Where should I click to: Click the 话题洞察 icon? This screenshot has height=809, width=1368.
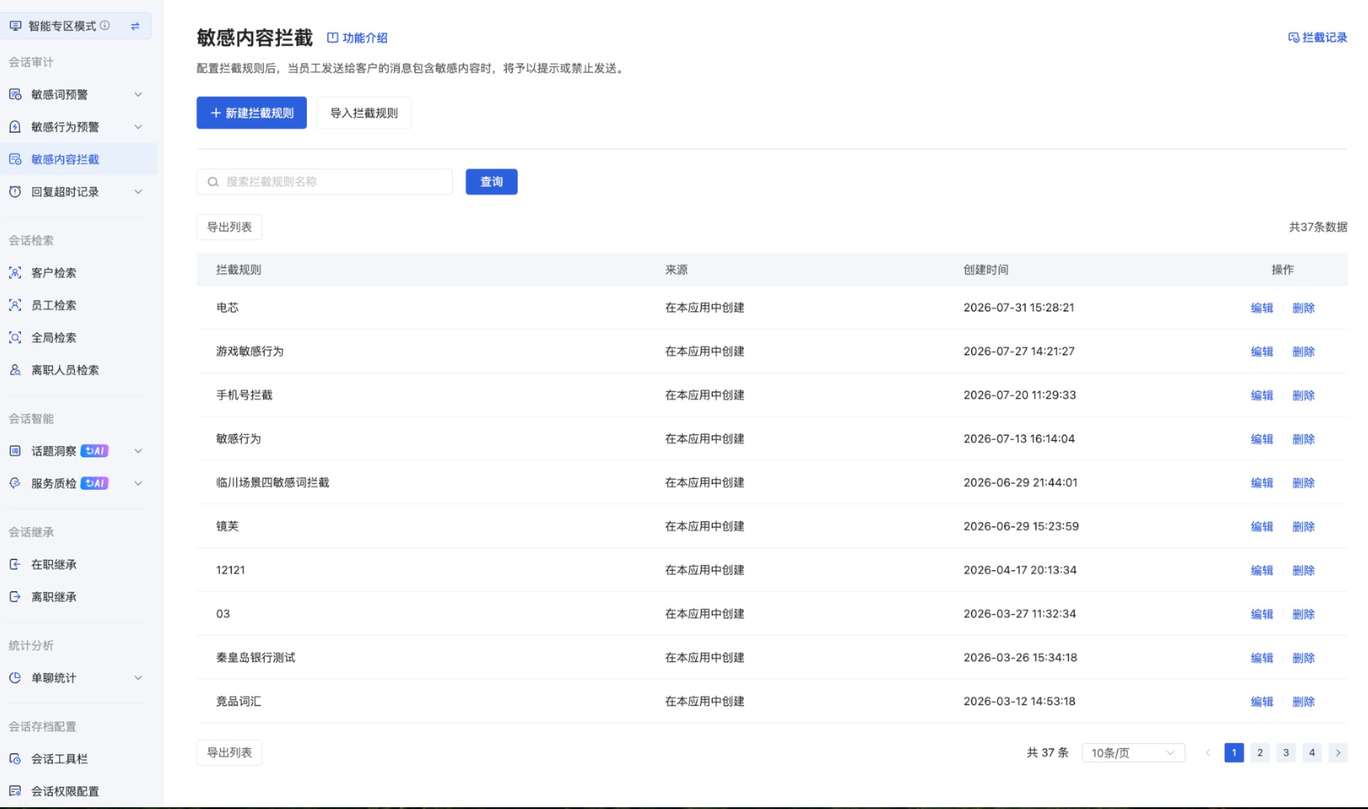pyautogui.click(x=15, y=451)
